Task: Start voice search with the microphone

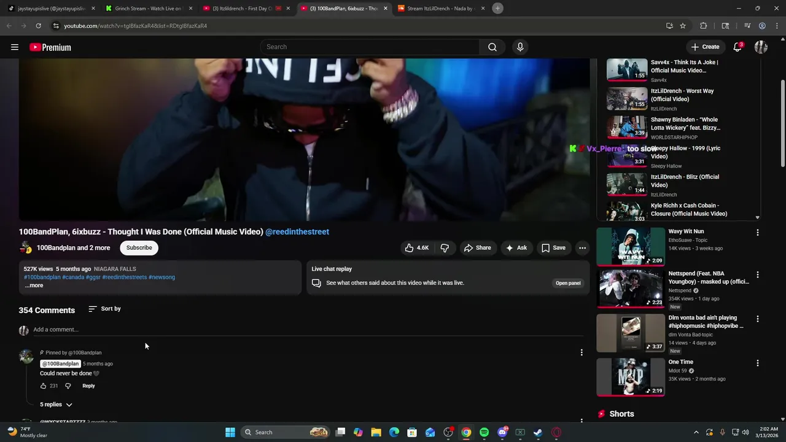Action: 520,47
